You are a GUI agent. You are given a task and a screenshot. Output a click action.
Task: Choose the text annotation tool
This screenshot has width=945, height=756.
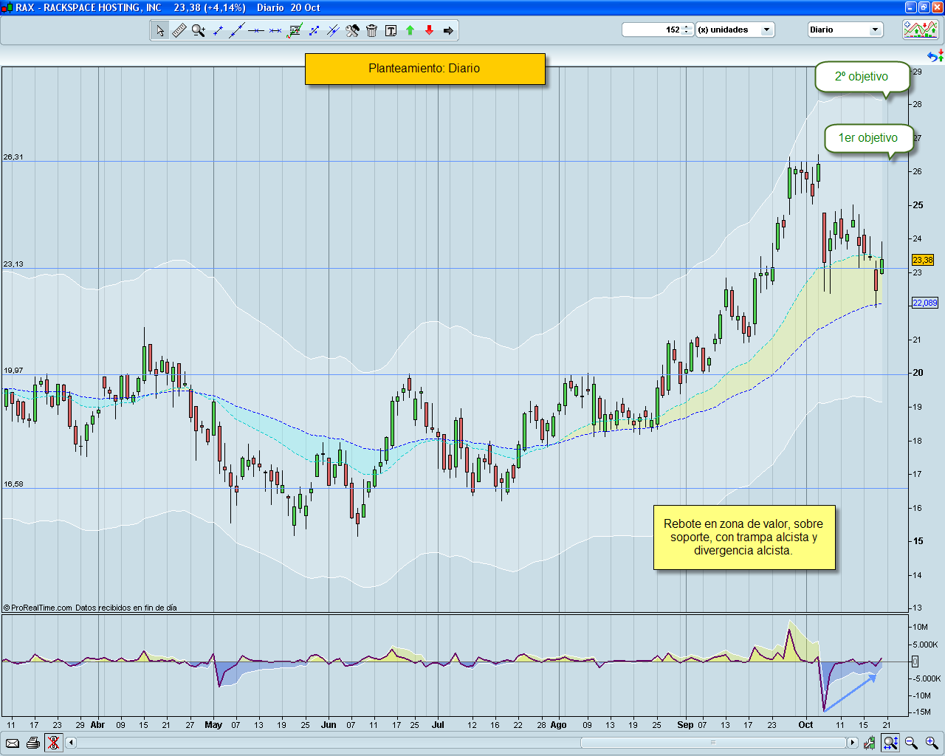[391, 30]
